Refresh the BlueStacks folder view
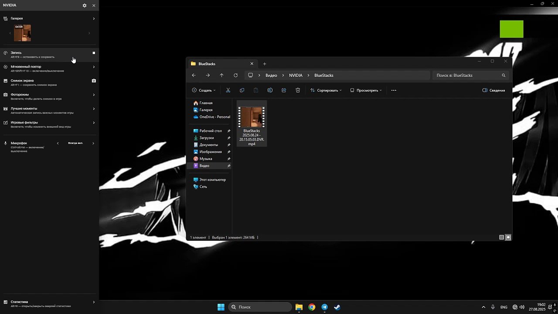This screenshot has width=558, height=314. pyautogui.click(x=235, y=75)
